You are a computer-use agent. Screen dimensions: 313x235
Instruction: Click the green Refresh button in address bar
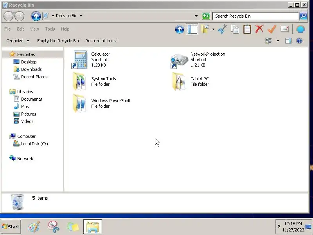(206, 16)
